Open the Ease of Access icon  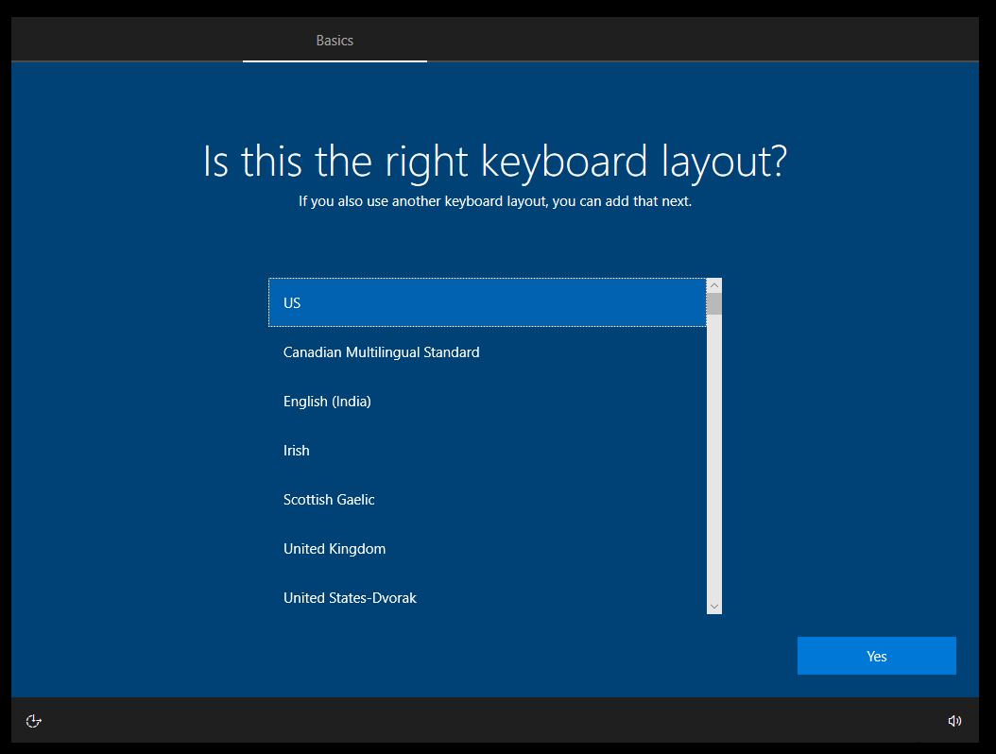(34, 721)
